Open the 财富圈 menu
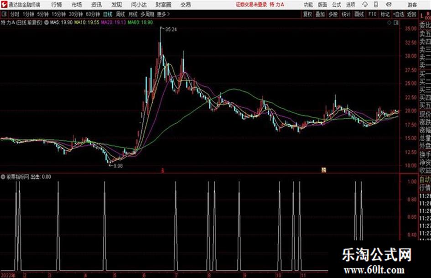 click(x=163, y=5)
